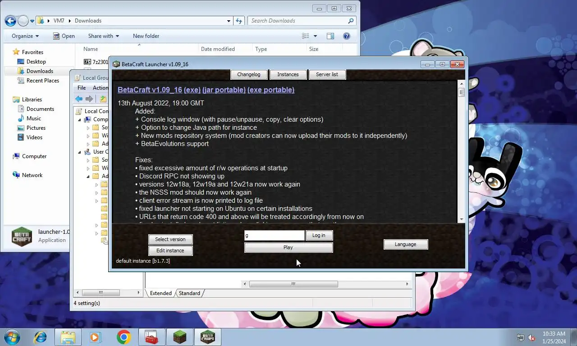Open Network in the navigation pane
This screenshot has height=346, width=577.
[27, 175]
